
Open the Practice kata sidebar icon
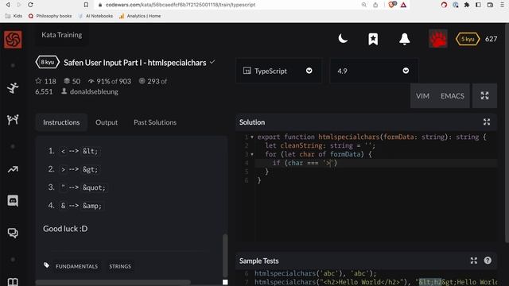(x=13, y=88)
